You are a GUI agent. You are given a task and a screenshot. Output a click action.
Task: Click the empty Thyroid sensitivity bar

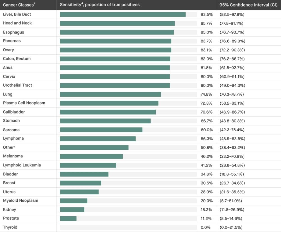point(128,227)
